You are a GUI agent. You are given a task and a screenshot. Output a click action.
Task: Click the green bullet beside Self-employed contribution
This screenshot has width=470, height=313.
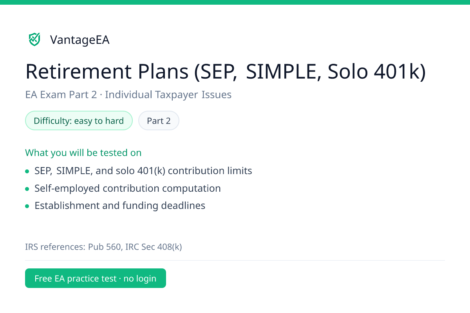27,189
